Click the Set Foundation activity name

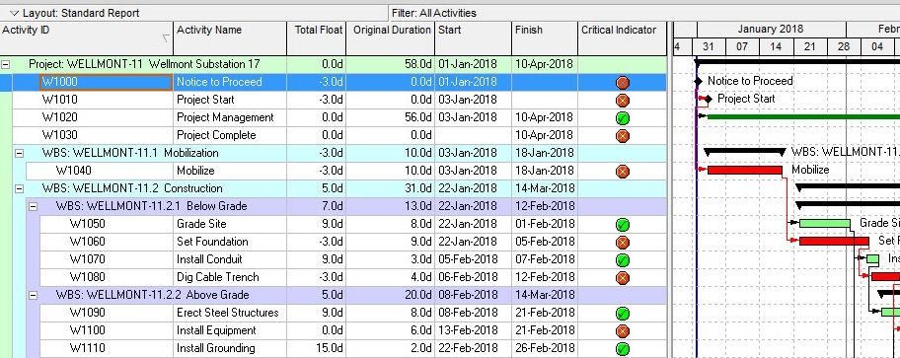(x=212, y=242)
